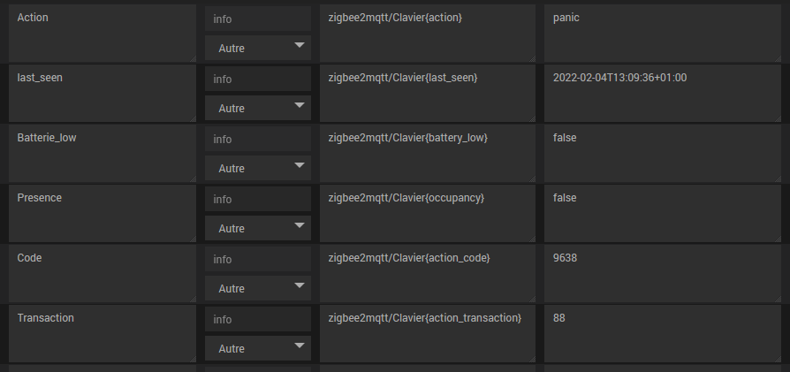Expand the Autre dropdown in the Presence row
This screenshot has height=372, width=790.
point(258,228)
